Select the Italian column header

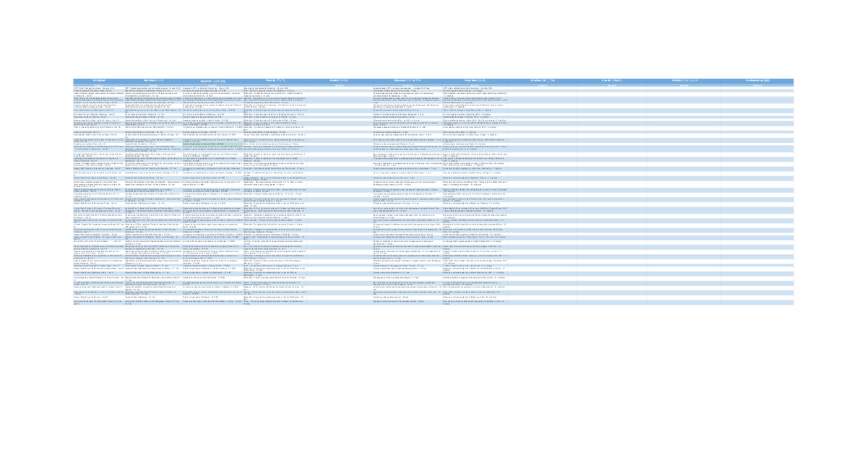[x=543, y=81]
